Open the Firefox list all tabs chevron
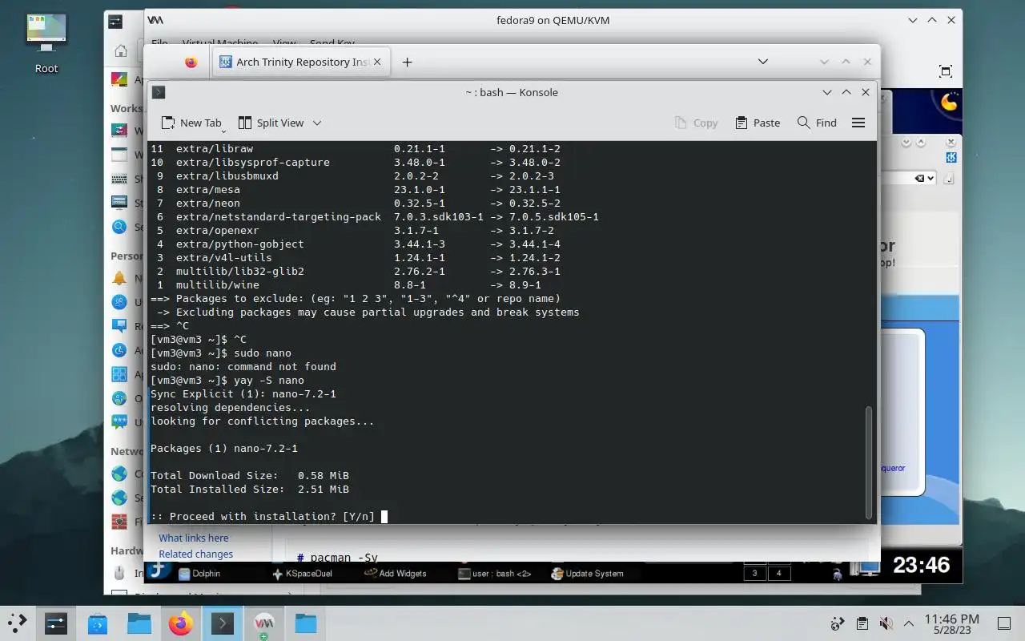The width and height of the screenshot is (1025, 641). (763, 62)
